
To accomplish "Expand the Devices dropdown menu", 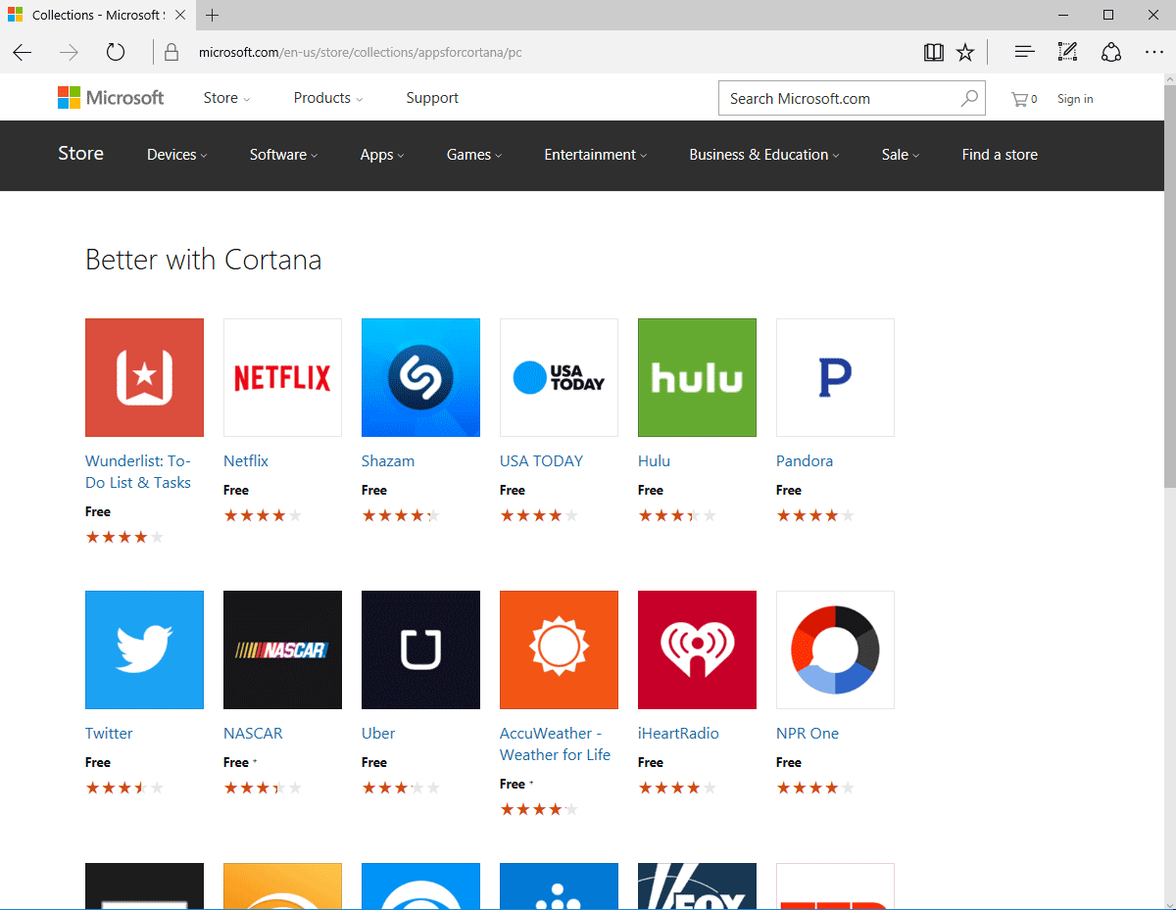I will [176, 155].
